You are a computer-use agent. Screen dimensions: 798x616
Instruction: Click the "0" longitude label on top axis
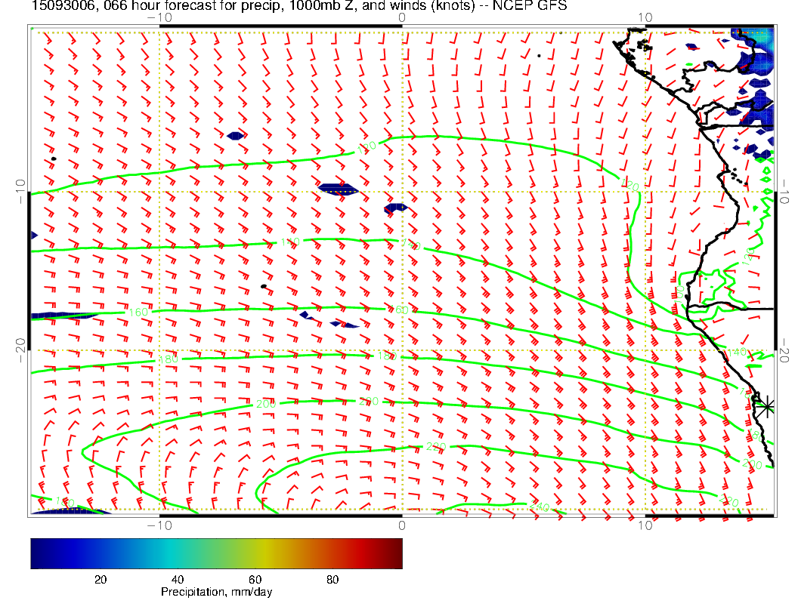click(x=402, y=18)
